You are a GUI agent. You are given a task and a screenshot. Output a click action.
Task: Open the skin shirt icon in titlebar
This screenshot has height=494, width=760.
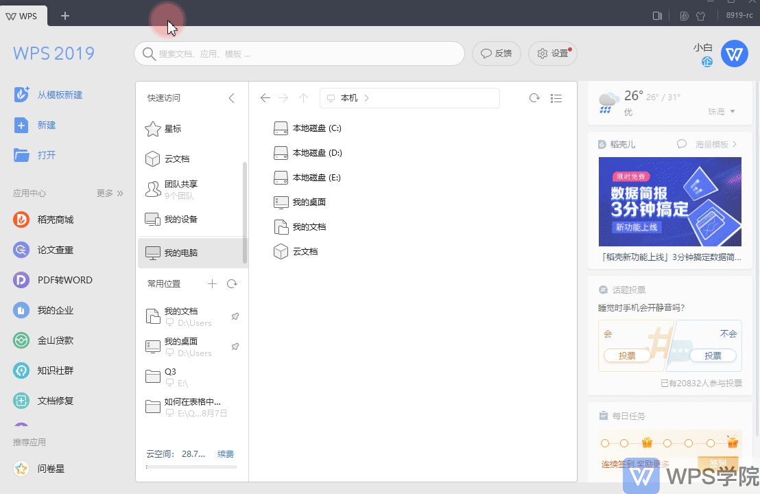[x=700, y=16]
